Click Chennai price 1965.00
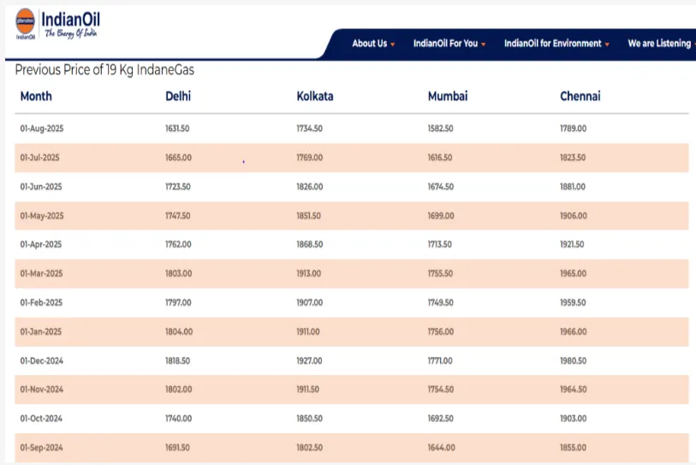The image size is (696, 465). 573,273
